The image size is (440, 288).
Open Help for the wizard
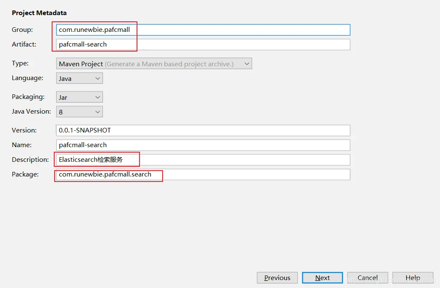tap(413, 278)
